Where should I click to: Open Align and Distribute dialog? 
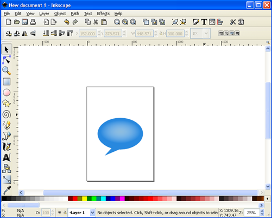coord(220,22)
